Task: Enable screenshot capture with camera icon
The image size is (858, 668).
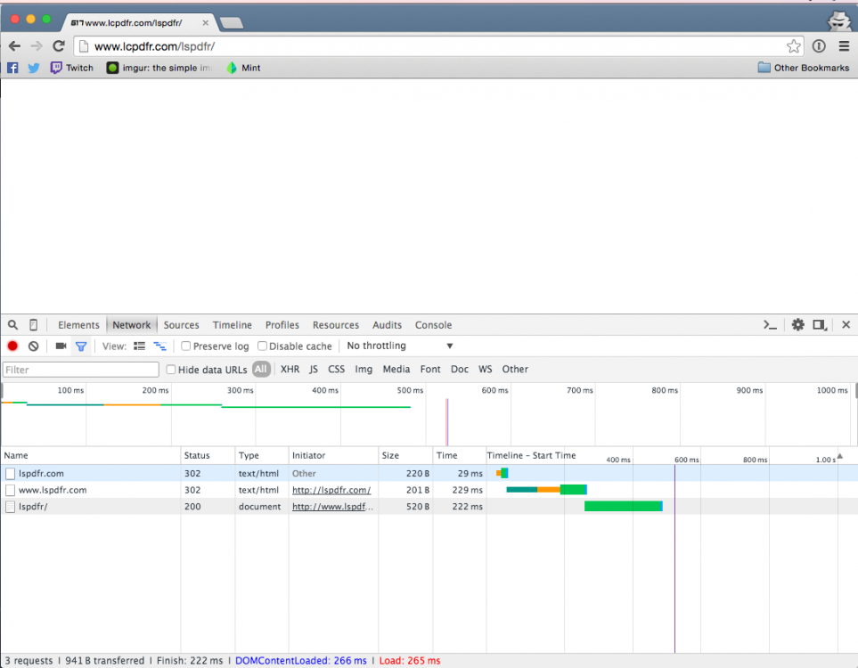Action: 60,346
